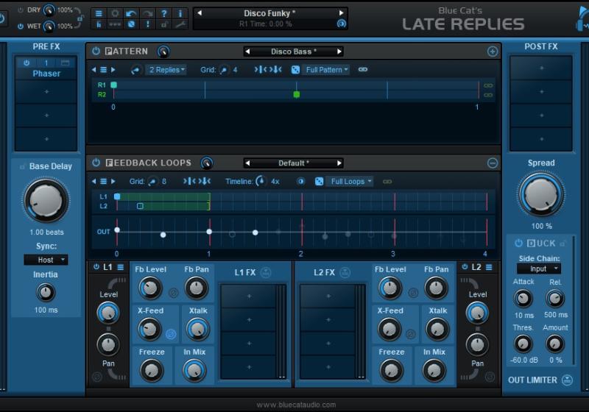Toggle the Feedback Loops power button

pyautogui.click(x=96, y=163)
